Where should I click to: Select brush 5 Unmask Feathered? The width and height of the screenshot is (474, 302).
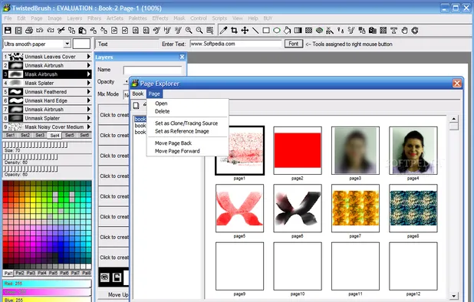(x=47, y=91)
